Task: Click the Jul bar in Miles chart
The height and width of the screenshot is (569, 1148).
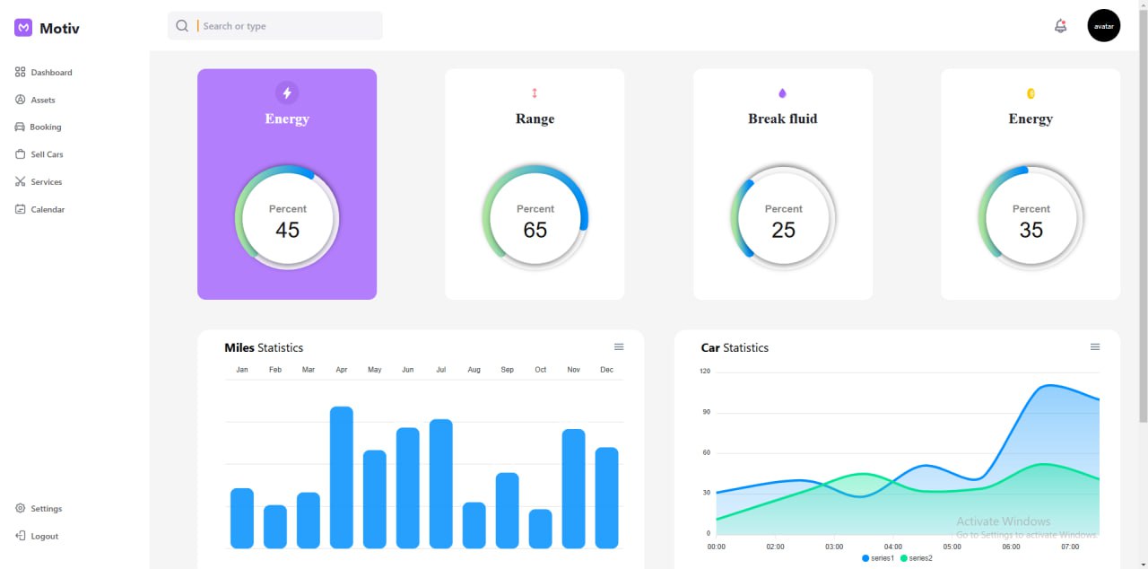Action: click(x=441, y=484)
